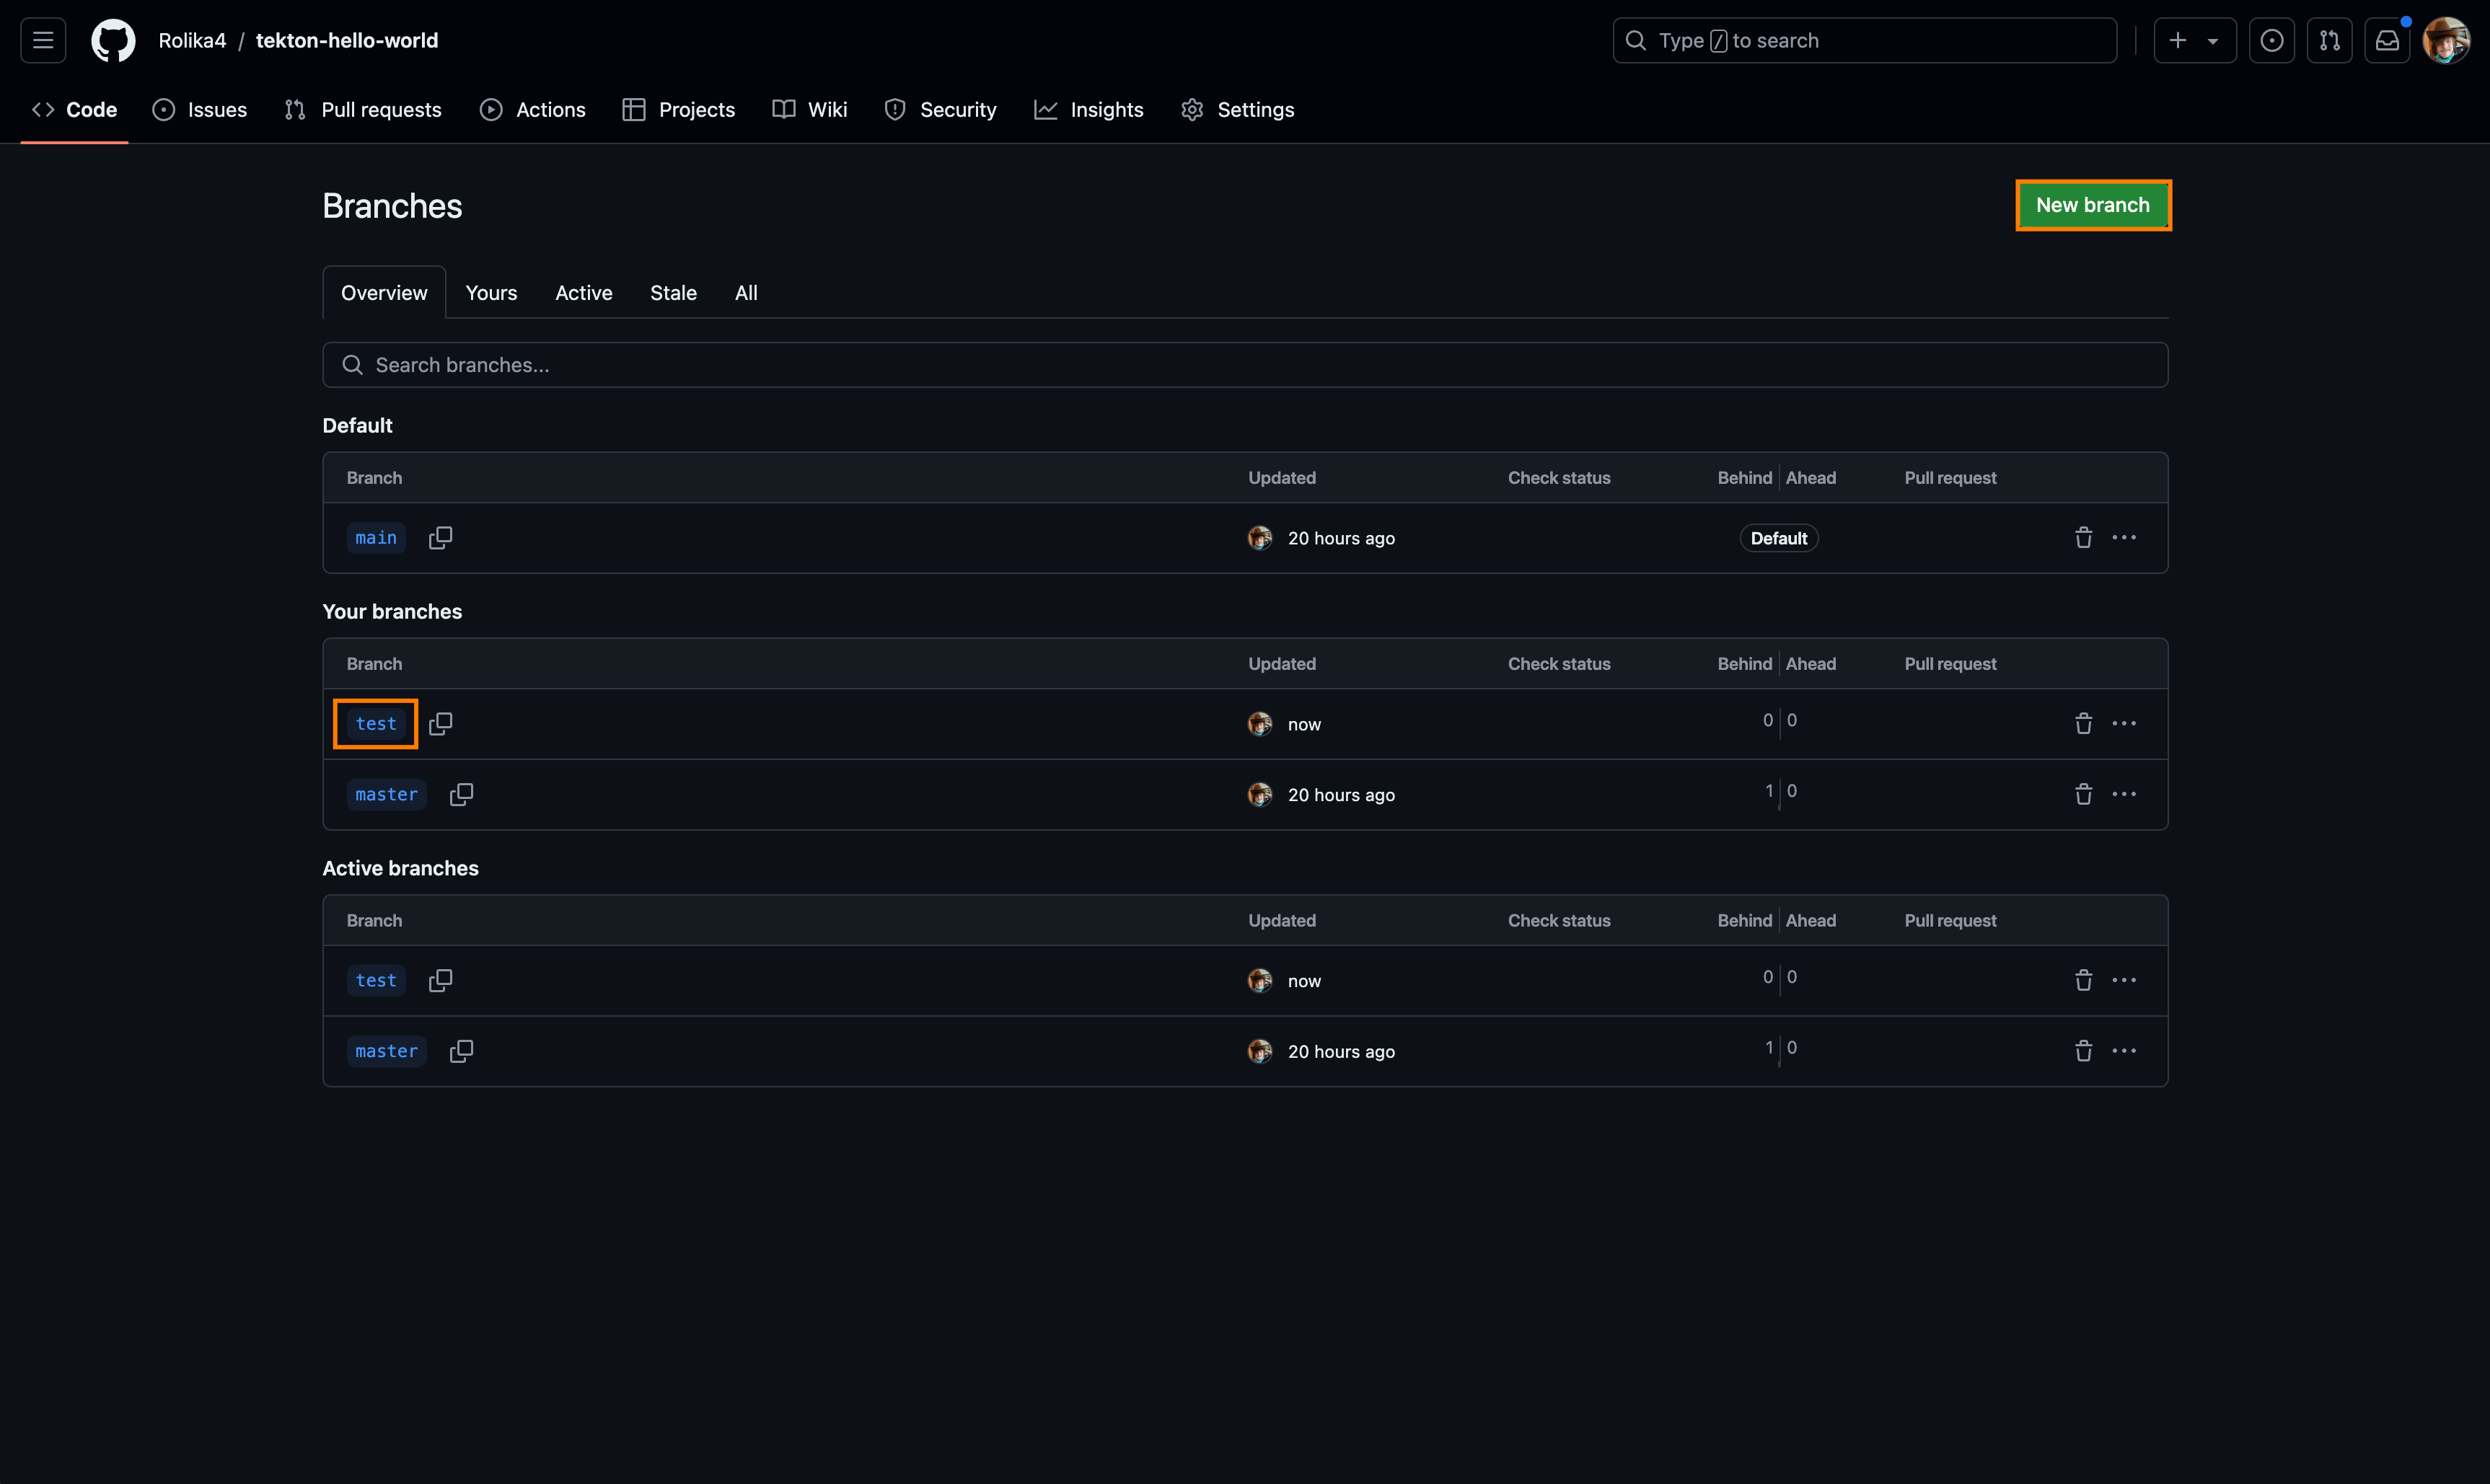Focus the Search branches input field
This screenshot has height=1484, width=2490.
coord(1244,365)
